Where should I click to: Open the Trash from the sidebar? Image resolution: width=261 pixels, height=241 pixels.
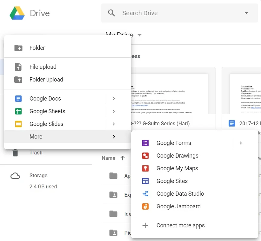click(36, 153)
